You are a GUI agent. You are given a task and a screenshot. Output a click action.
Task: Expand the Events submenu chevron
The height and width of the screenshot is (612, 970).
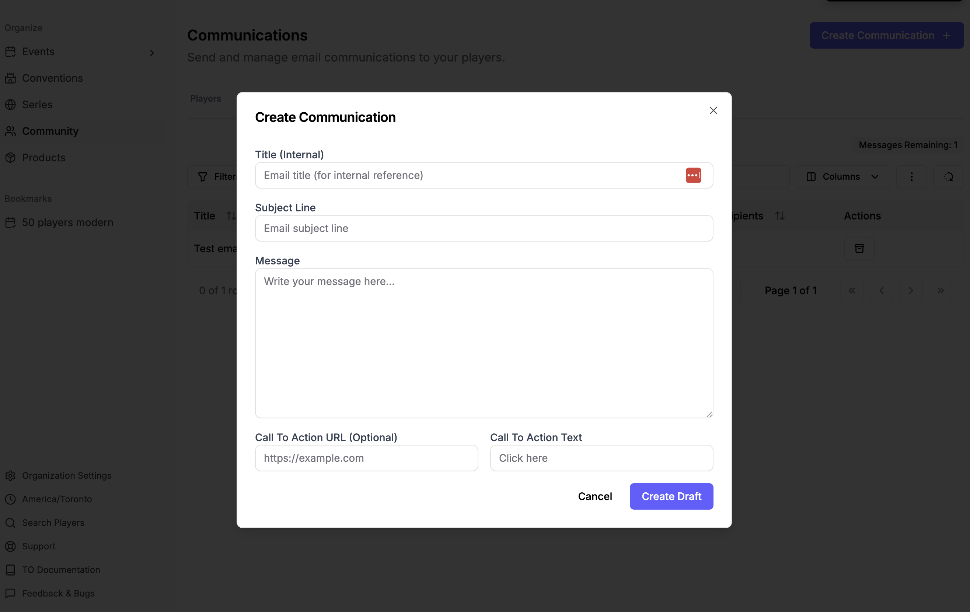[151, 53]
